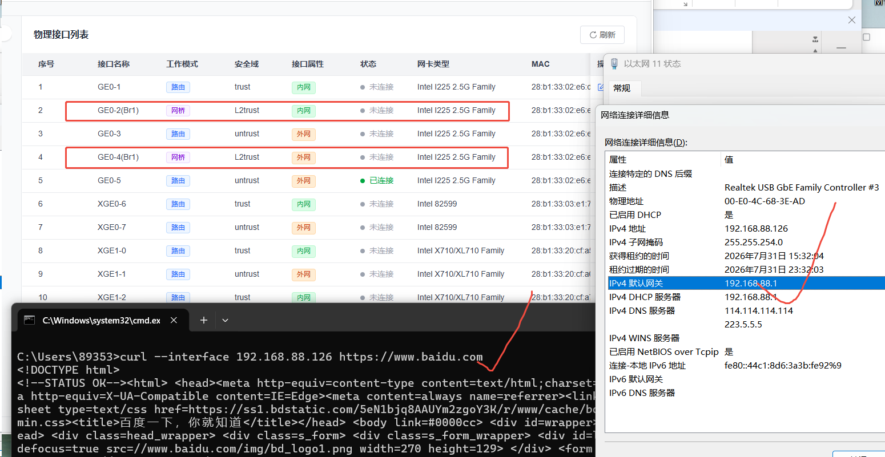Select the IPv4 子网掩码 property row
Screen dimensions: 885x457
(745, 242)
